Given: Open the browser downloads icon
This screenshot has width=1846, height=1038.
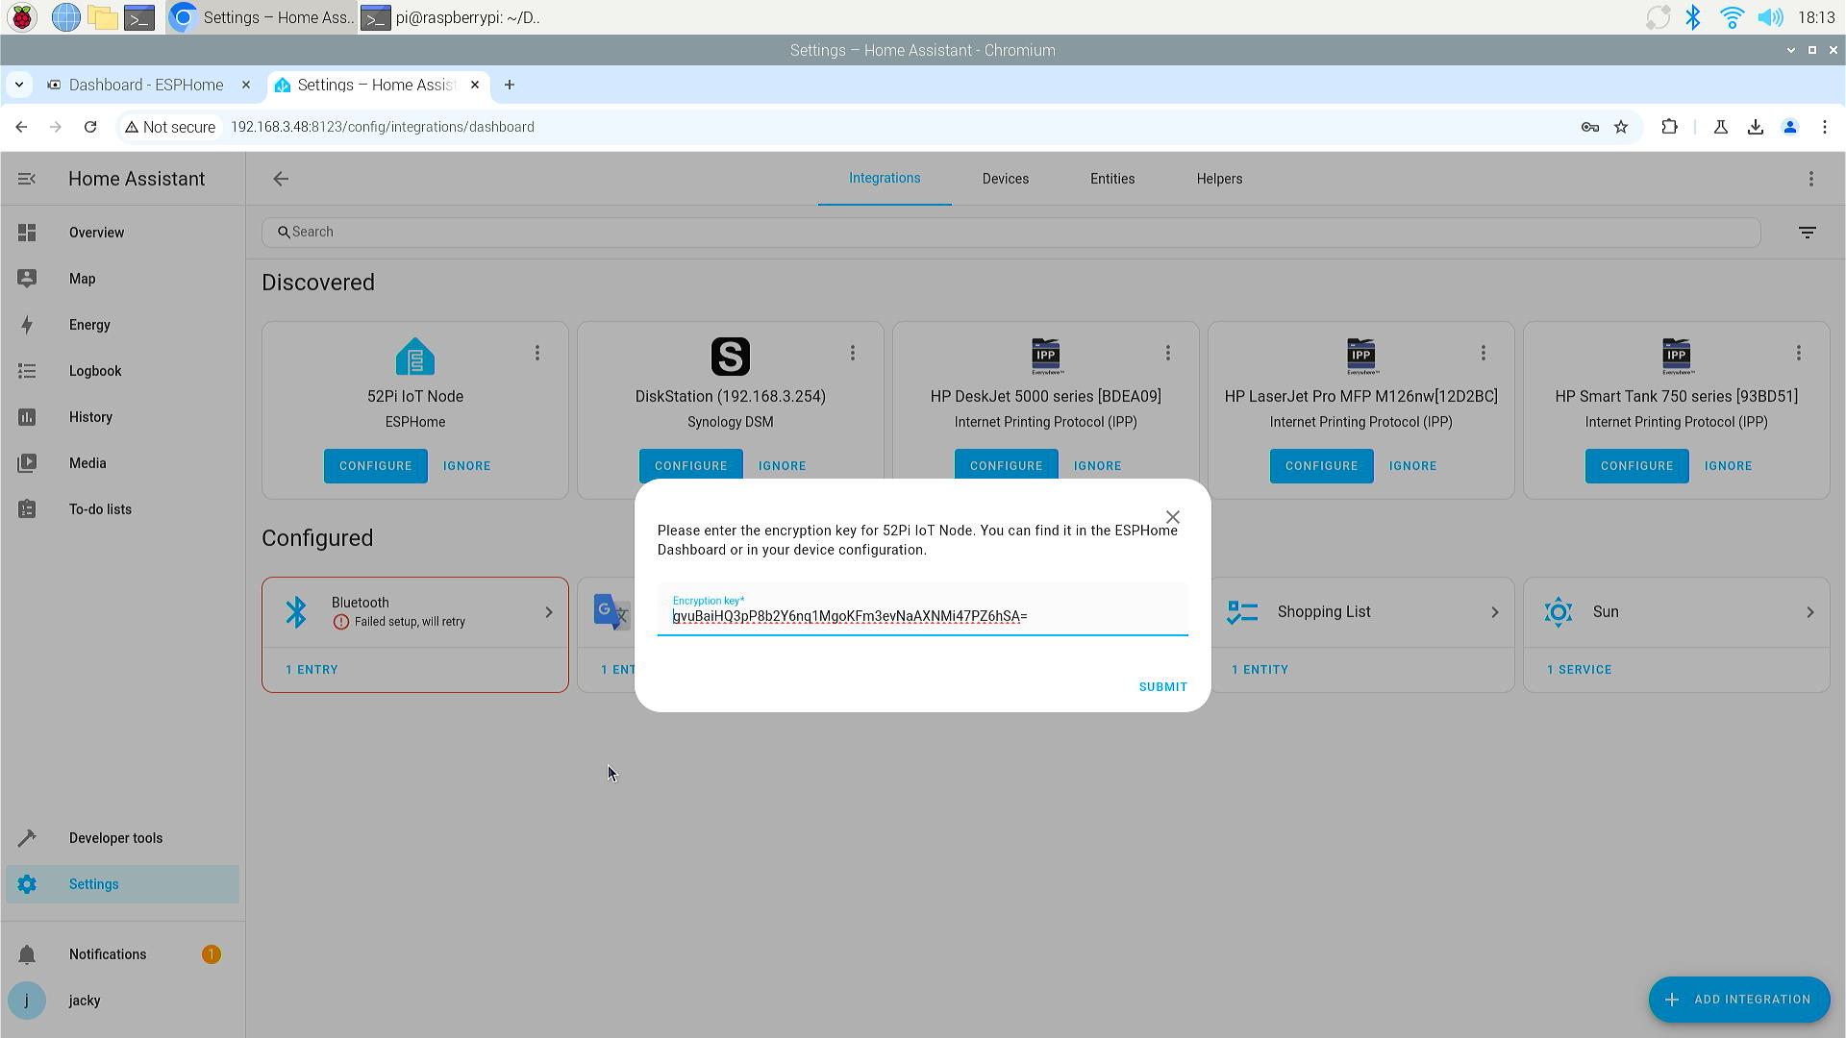Looking at the screenshot, I should (1756, 127).
